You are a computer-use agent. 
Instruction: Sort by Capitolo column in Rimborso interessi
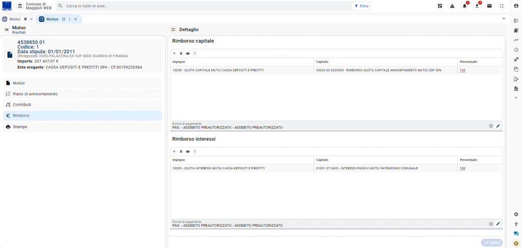click(386, 160)
